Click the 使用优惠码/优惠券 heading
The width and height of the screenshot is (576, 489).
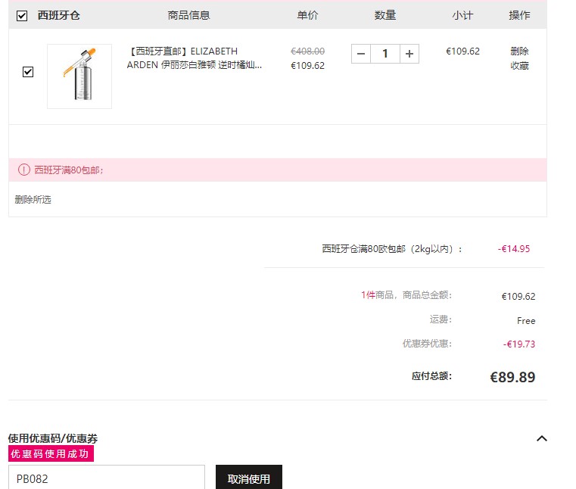tap(53, 438)
